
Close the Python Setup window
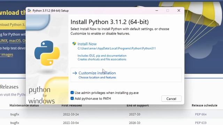(x=179, y=10)
